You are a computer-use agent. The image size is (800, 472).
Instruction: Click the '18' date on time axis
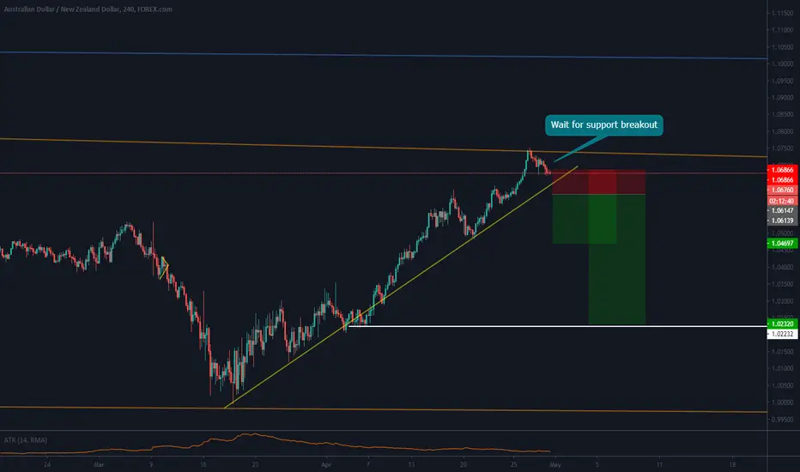click(732, 465)
